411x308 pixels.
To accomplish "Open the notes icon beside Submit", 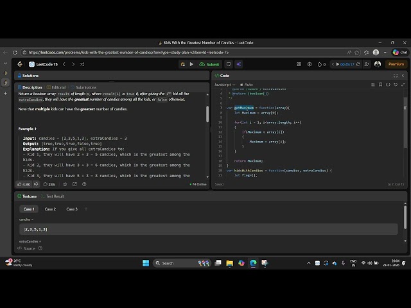I will pos(228,64).
